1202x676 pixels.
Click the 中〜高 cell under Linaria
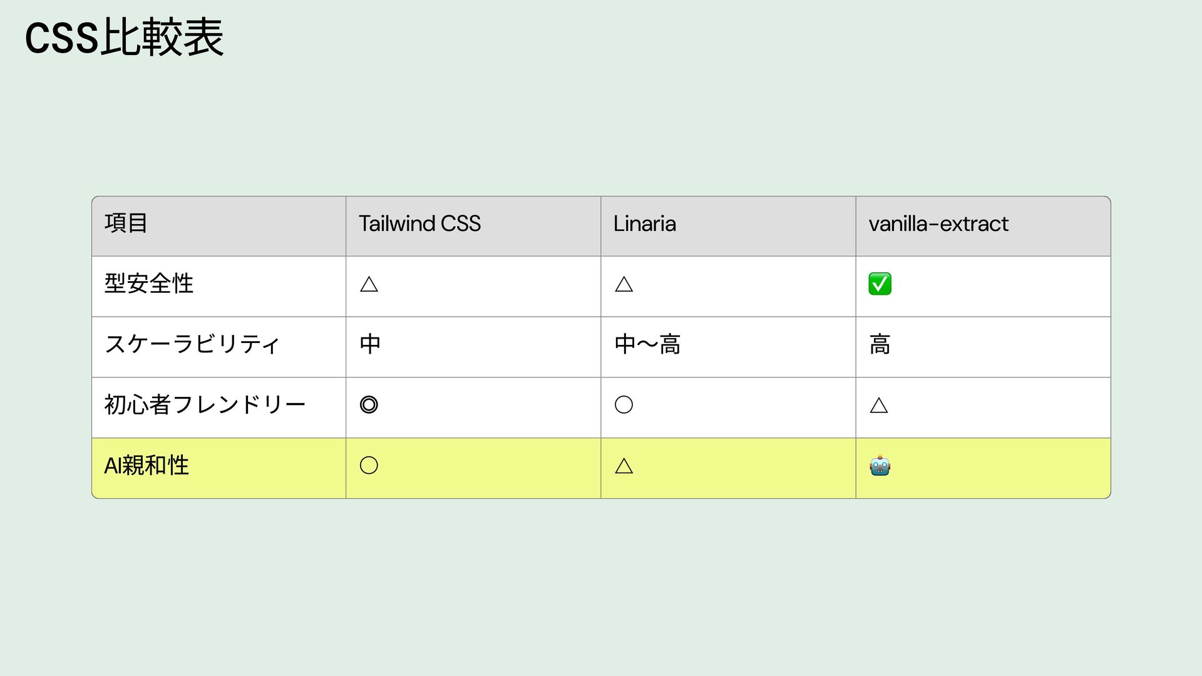pos(647,345)
